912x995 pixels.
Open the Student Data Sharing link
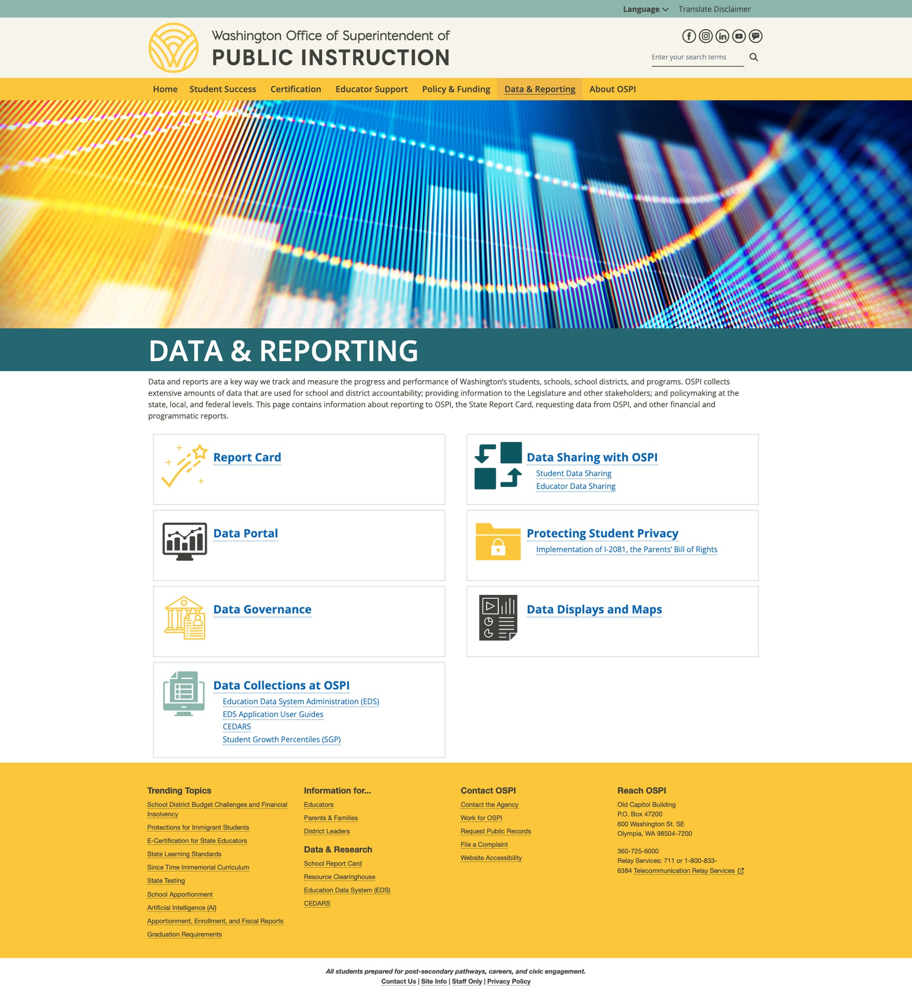(573, 474)
